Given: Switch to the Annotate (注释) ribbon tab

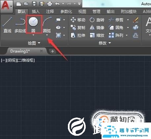Looking at the screenshot, I should point(50,11).
